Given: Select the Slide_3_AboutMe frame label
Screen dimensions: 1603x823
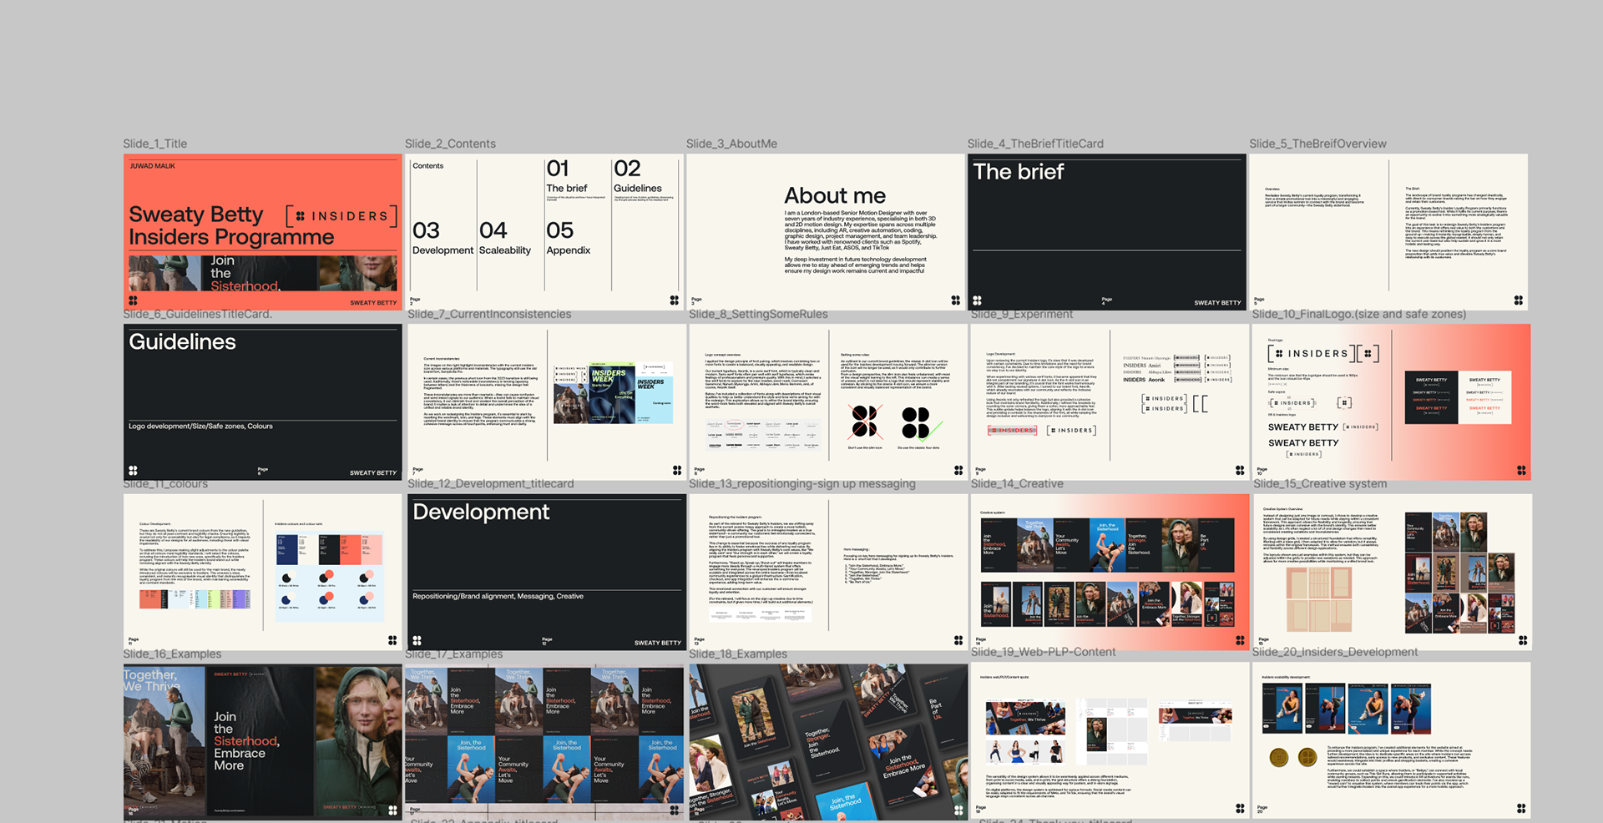Looking at the screenshot, I should [x=731, y=144].
